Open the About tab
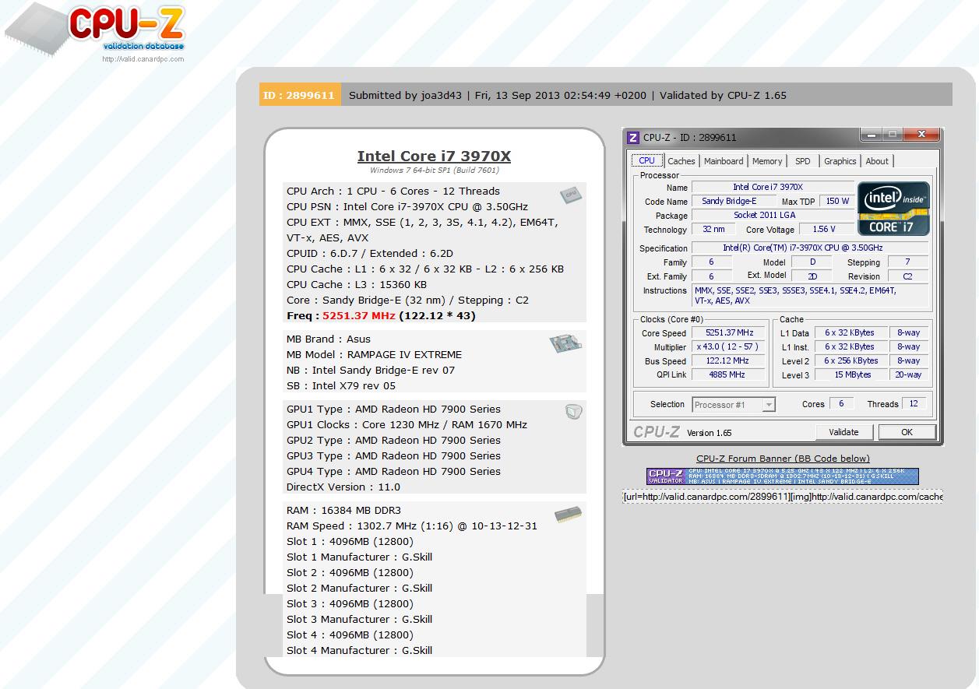 [877, 161]
